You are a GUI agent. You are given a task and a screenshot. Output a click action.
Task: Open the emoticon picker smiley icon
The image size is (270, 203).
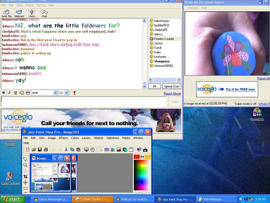22,93
